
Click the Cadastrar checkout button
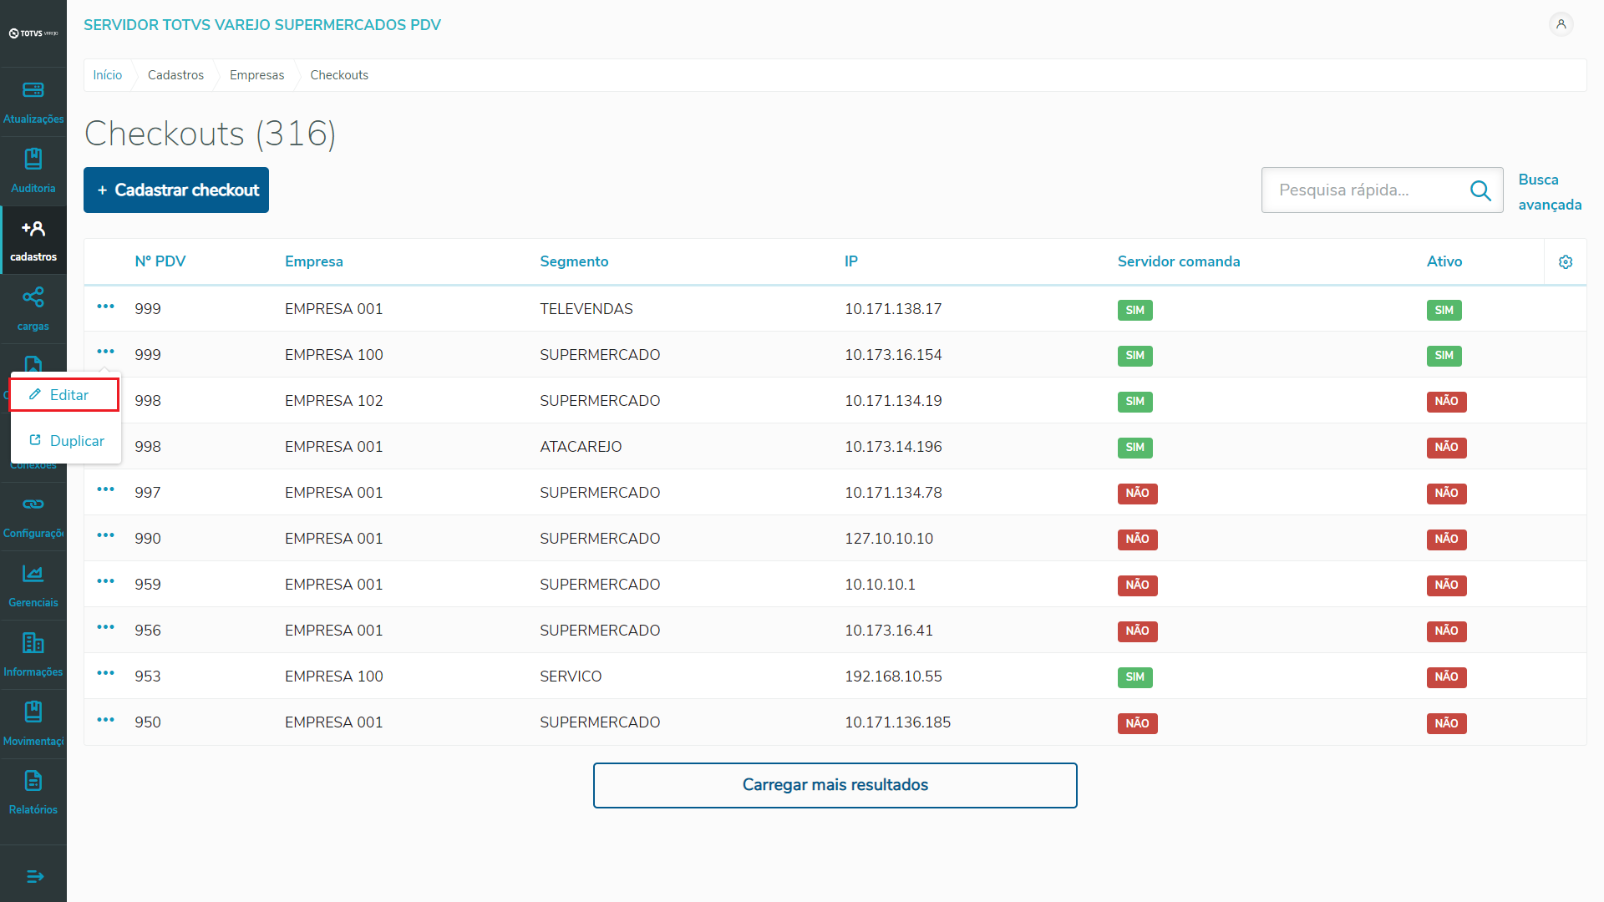(x=176, y=190)
